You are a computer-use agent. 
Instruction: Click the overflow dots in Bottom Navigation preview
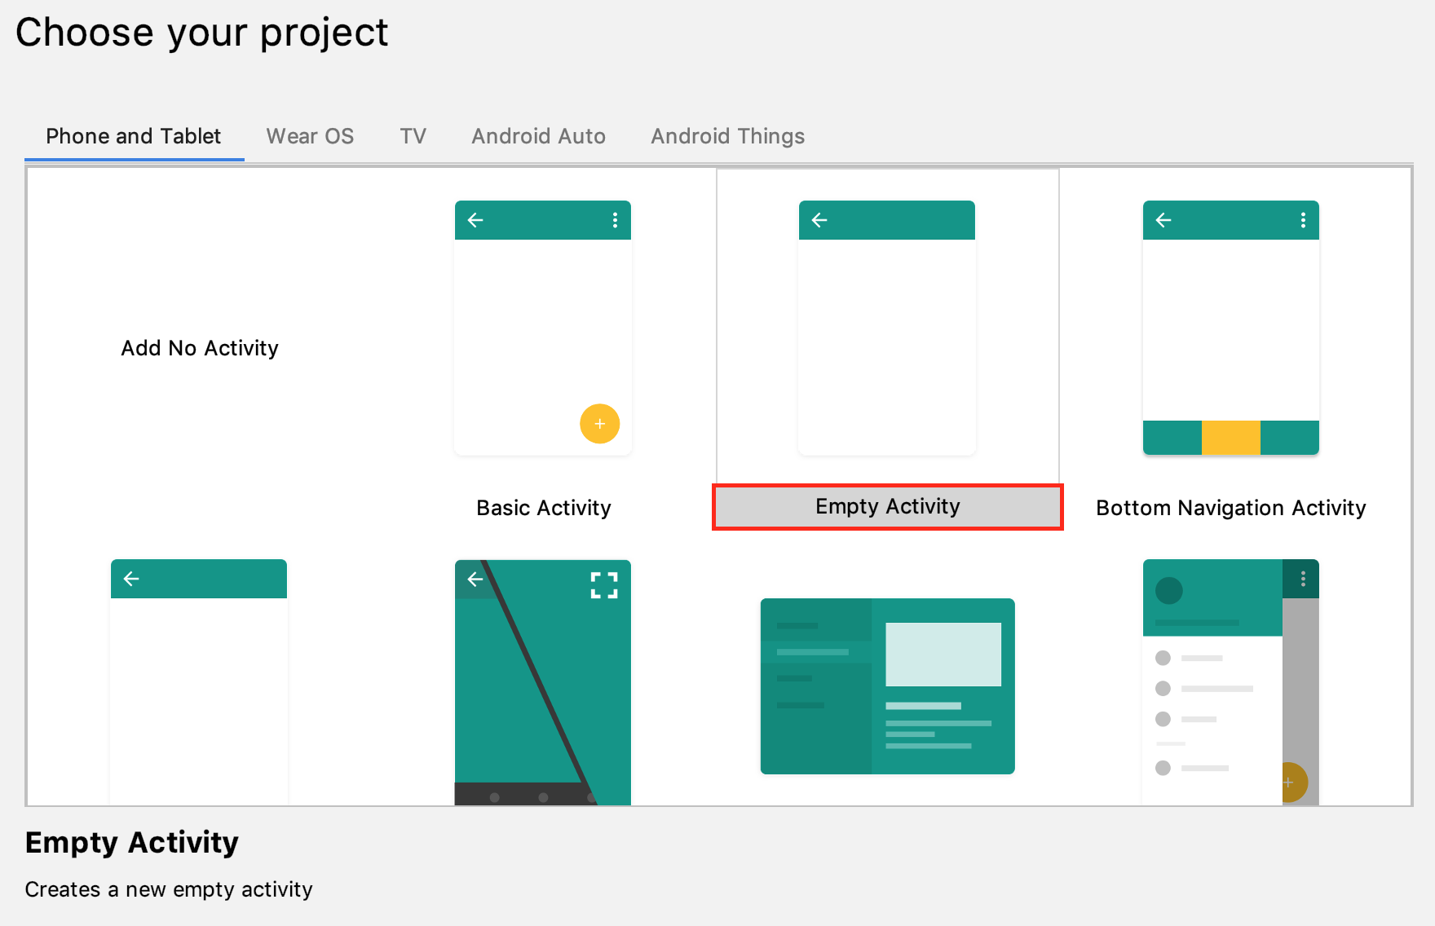pos(1303,220)
